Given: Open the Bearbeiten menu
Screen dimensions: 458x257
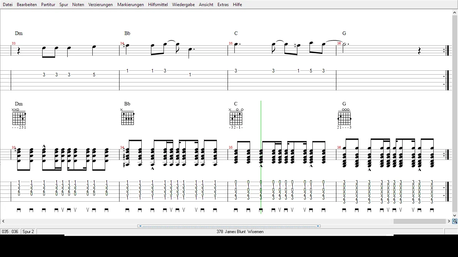Looking at the screenshot, I should coord(27,5).
